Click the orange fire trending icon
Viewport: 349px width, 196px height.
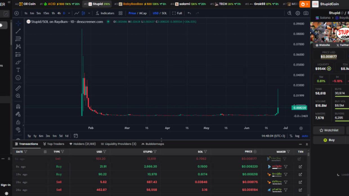click(x=304, y=4)
